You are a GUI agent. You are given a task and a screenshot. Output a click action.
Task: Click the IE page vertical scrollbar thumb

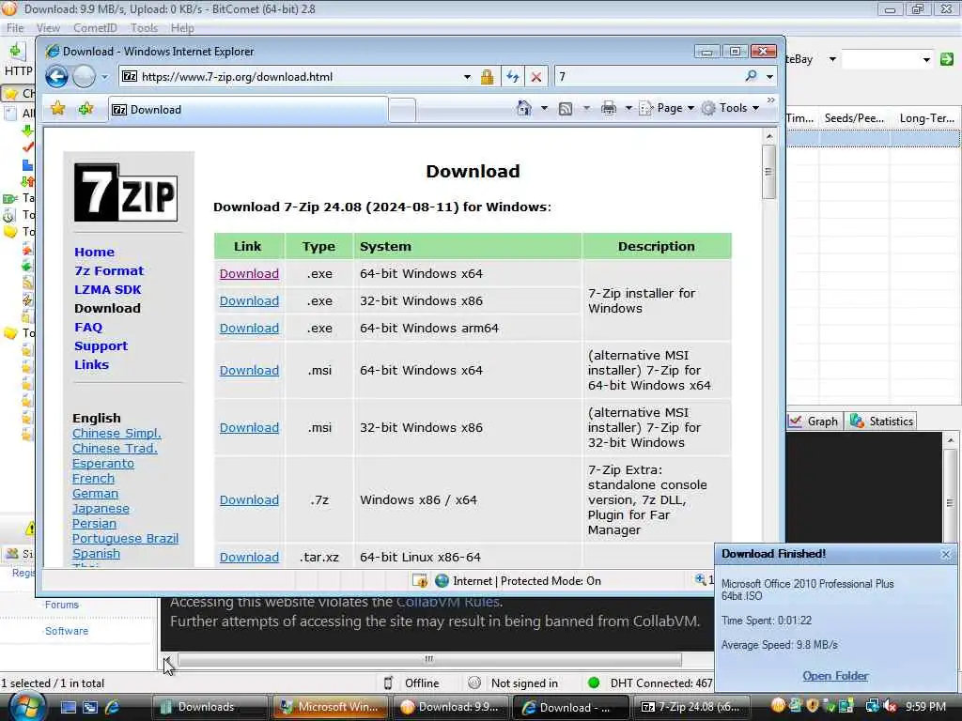pos(768,172)
